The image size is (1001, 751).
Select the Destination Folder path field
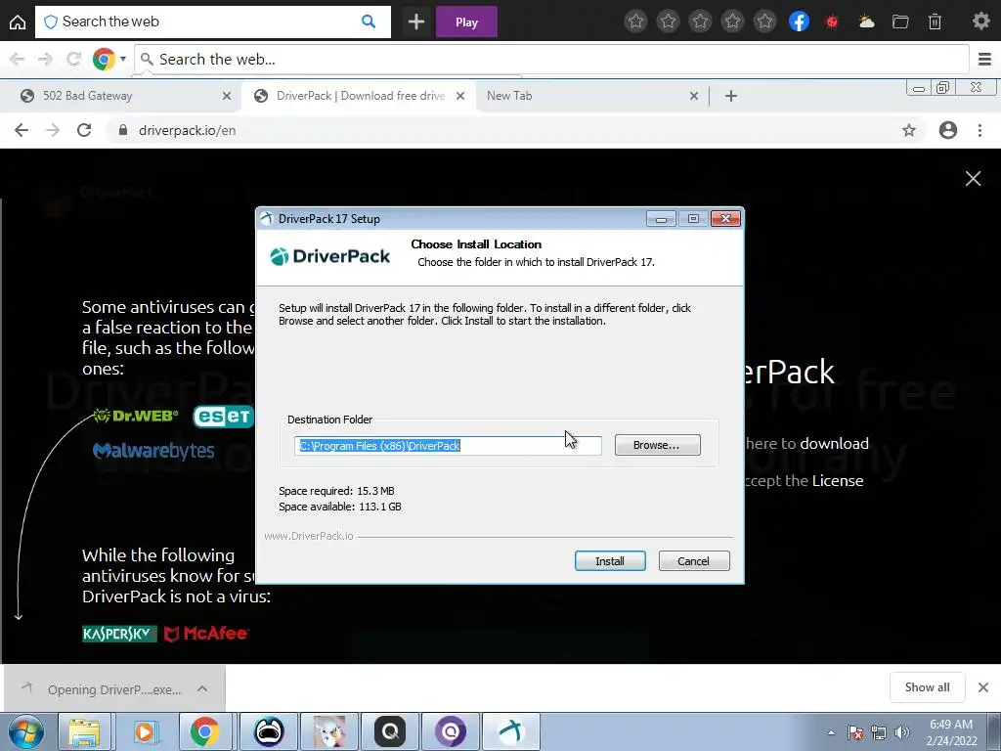pos(448,446)
